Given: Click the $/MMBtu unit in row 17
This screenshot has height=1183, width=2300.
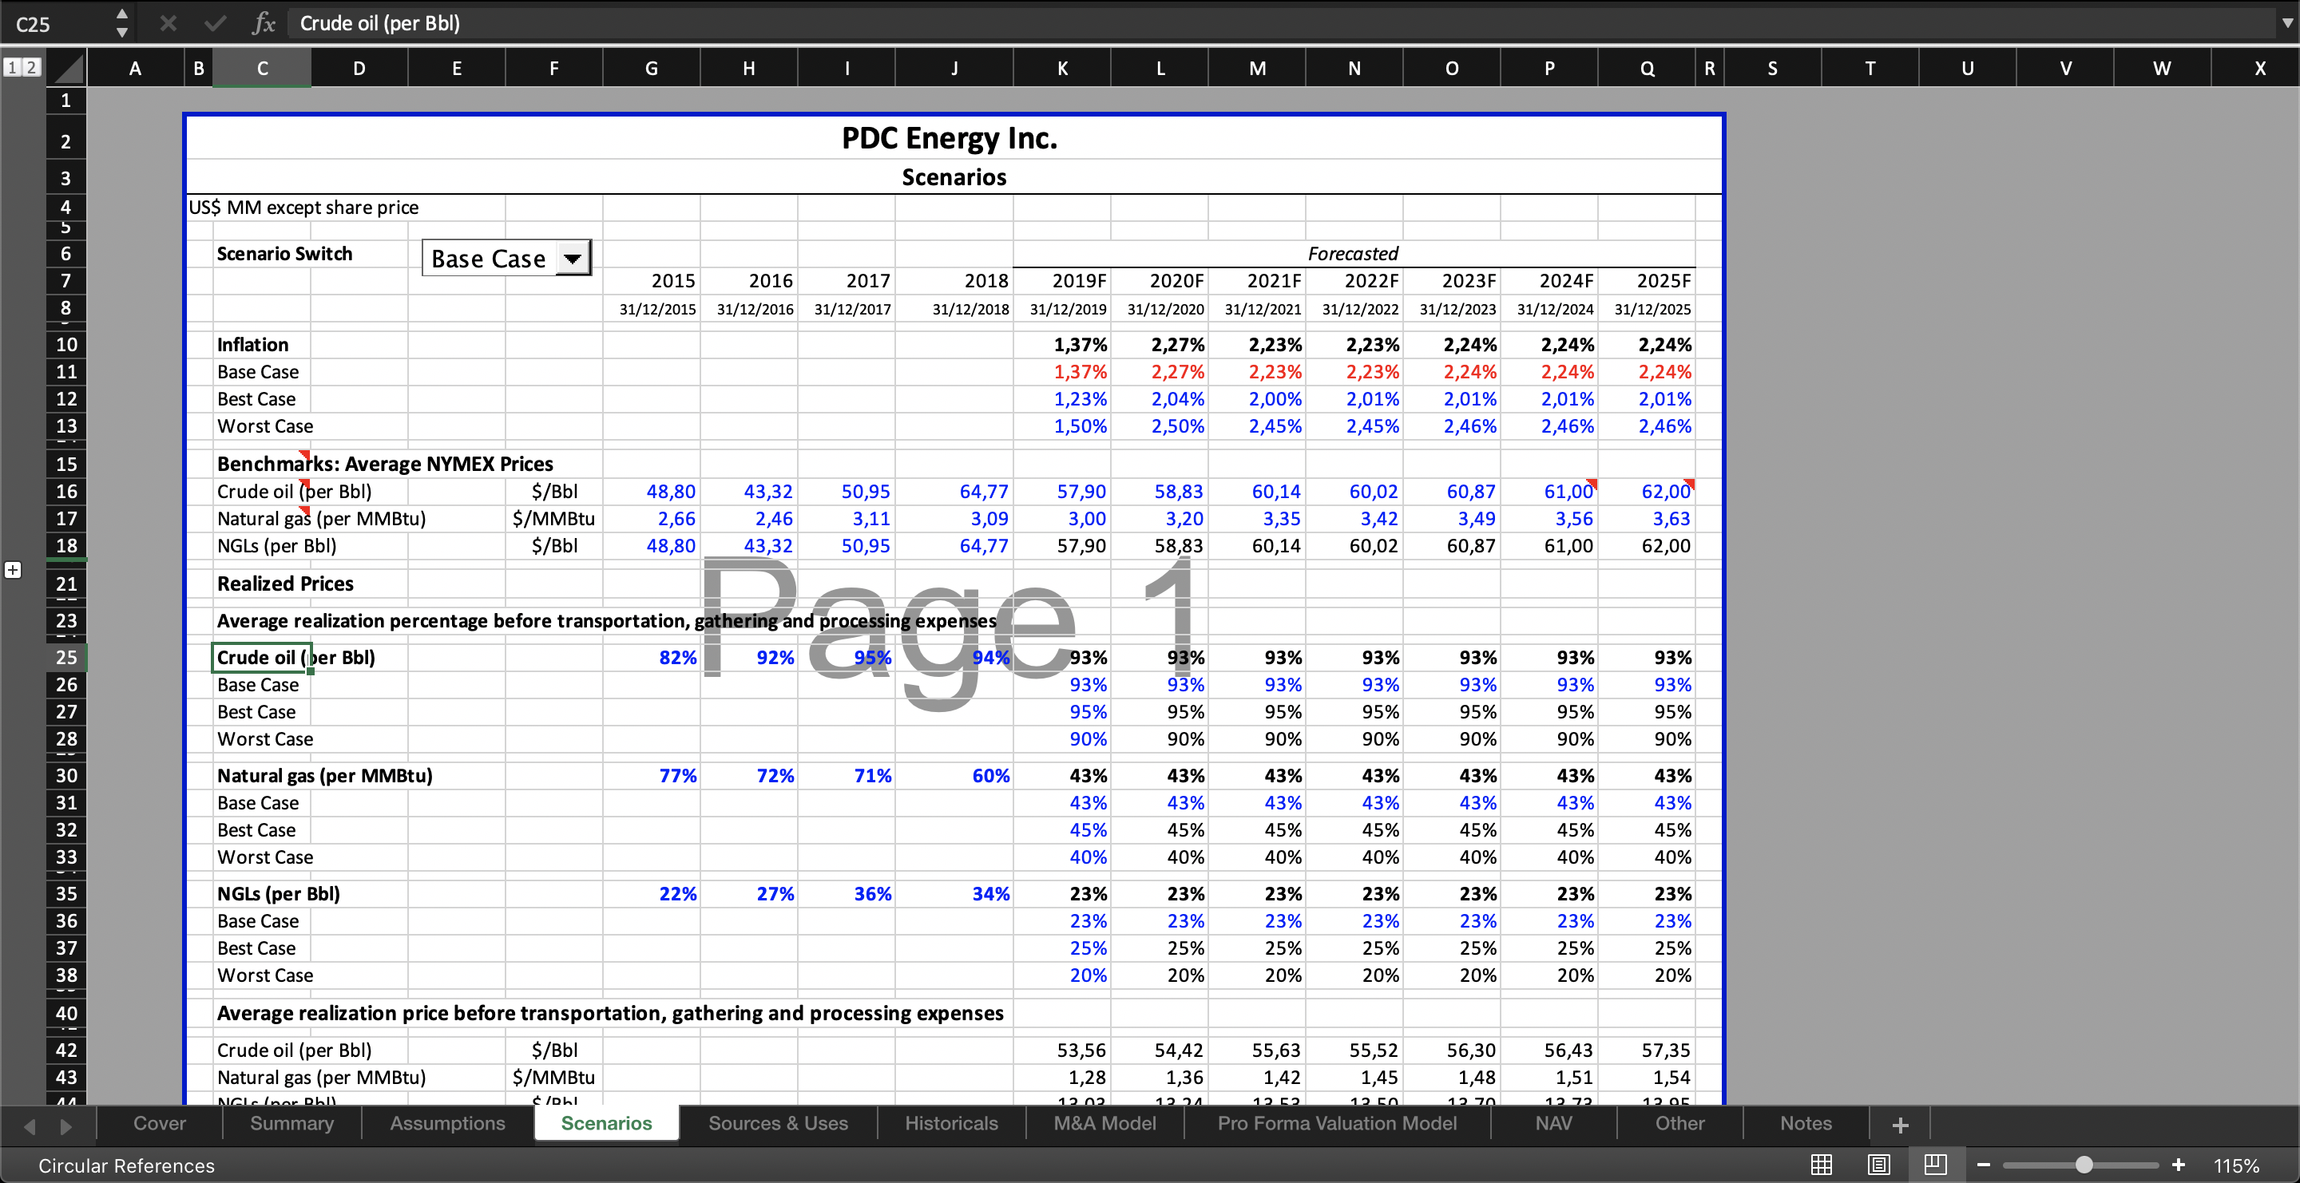Looking at the screenshot, I should (553, 518).
